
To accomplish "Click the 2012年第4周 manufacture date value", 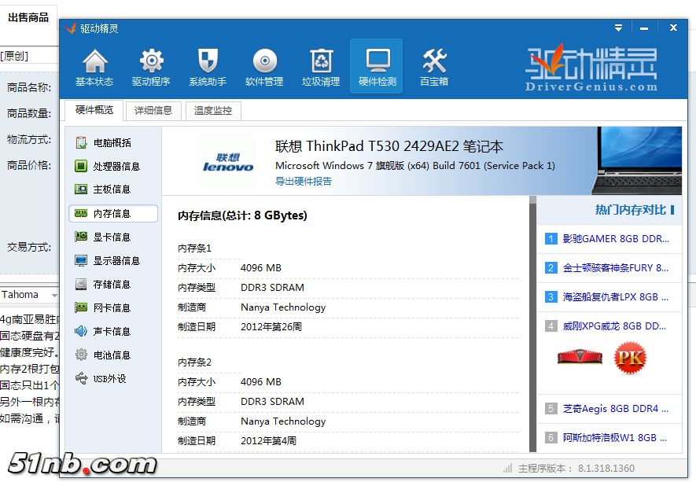I will pos(268,441).
